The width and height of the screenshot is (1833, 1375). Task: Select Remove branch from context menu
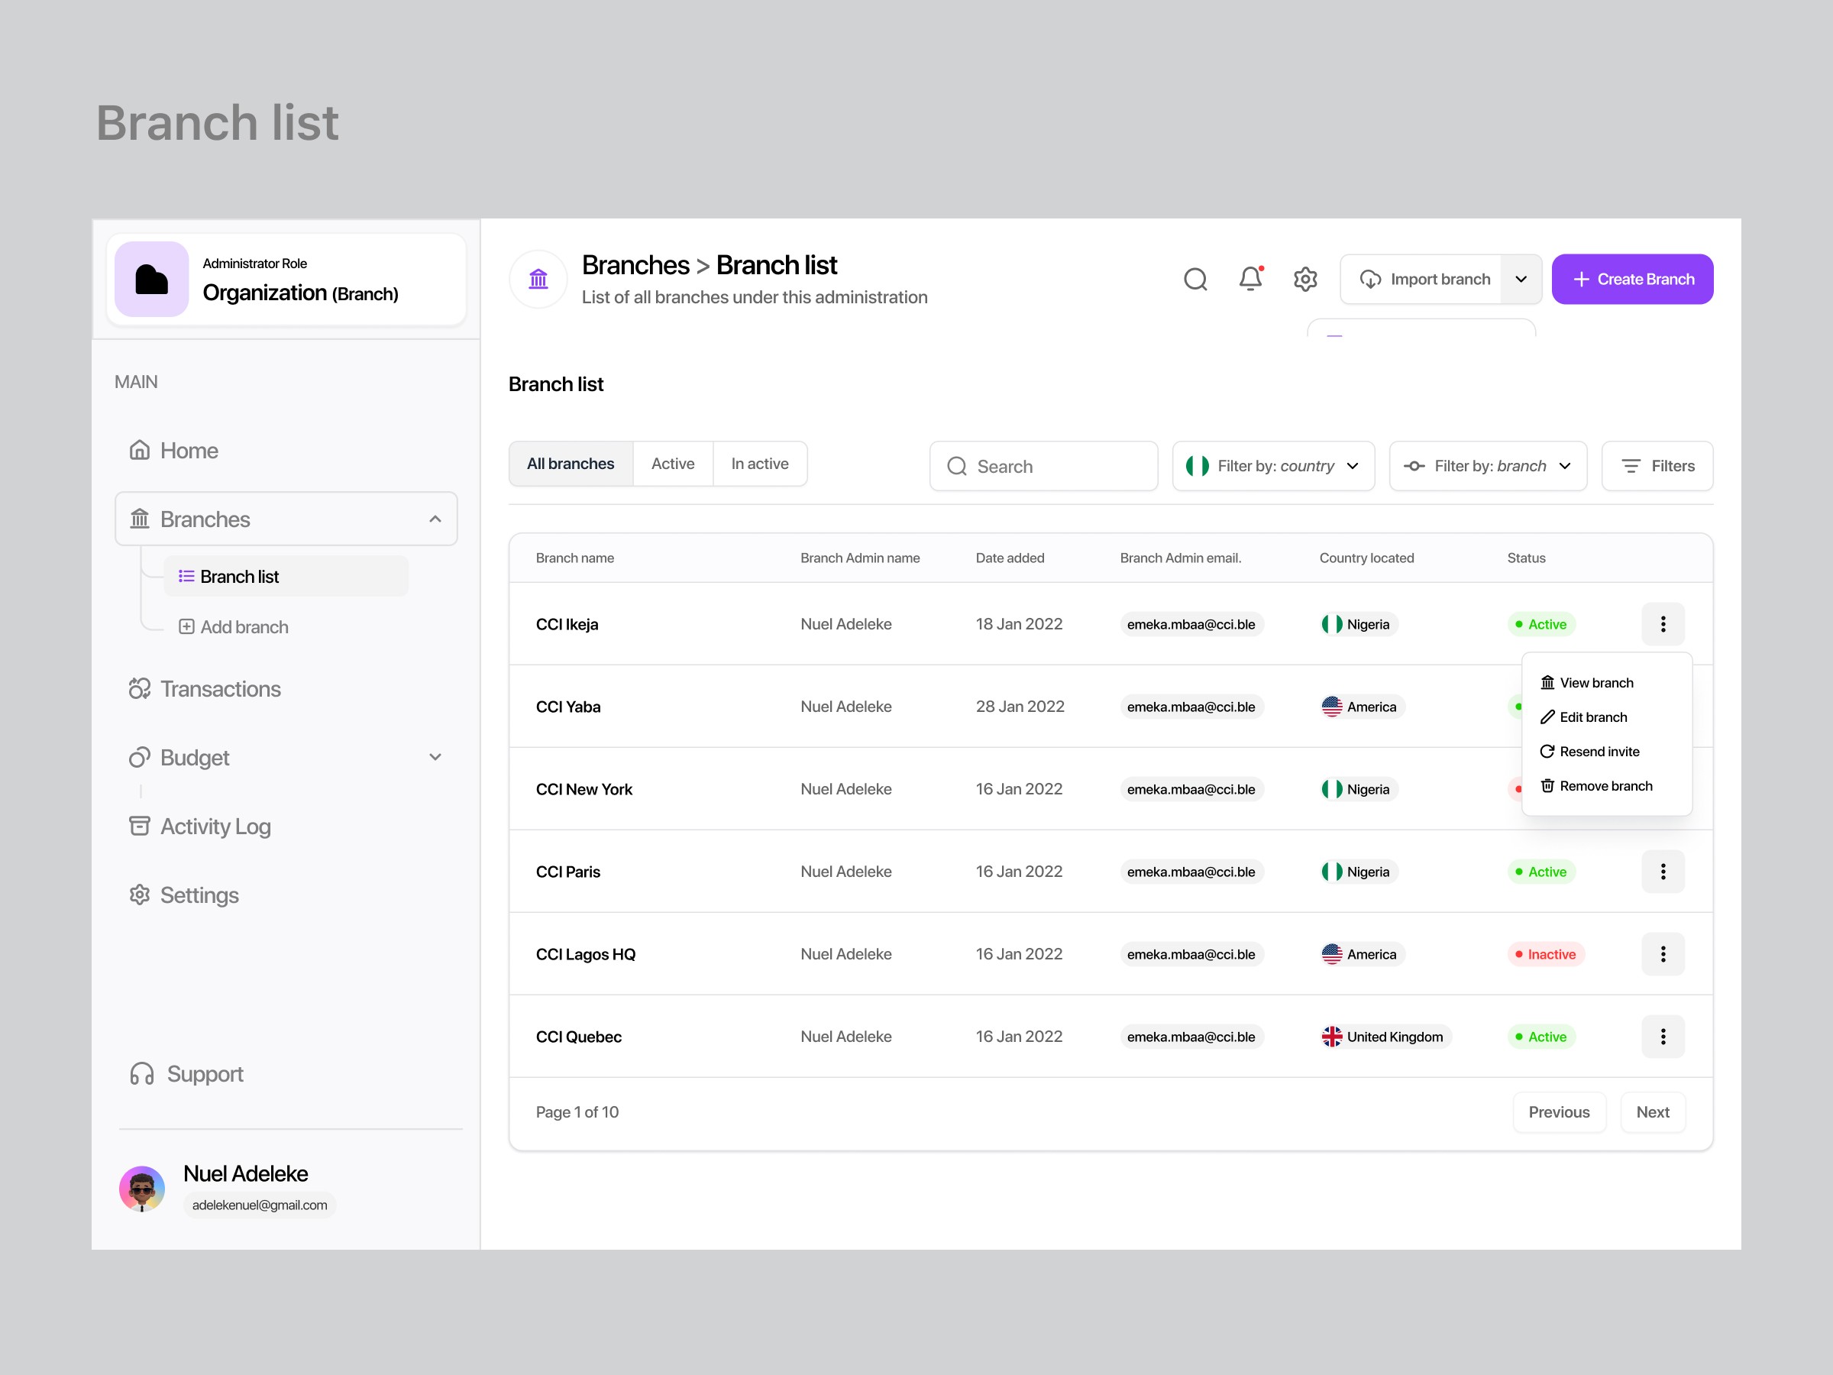click(x=1605, y=786)
